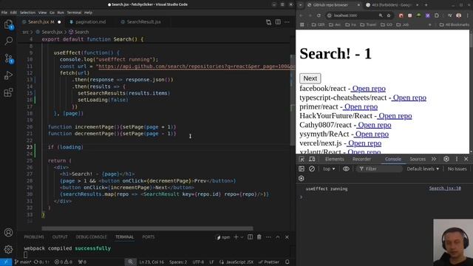Show the DevTools console sidebar
This screenshot has width=473, height=266.
pyautogui.click(x=302, y=169)
